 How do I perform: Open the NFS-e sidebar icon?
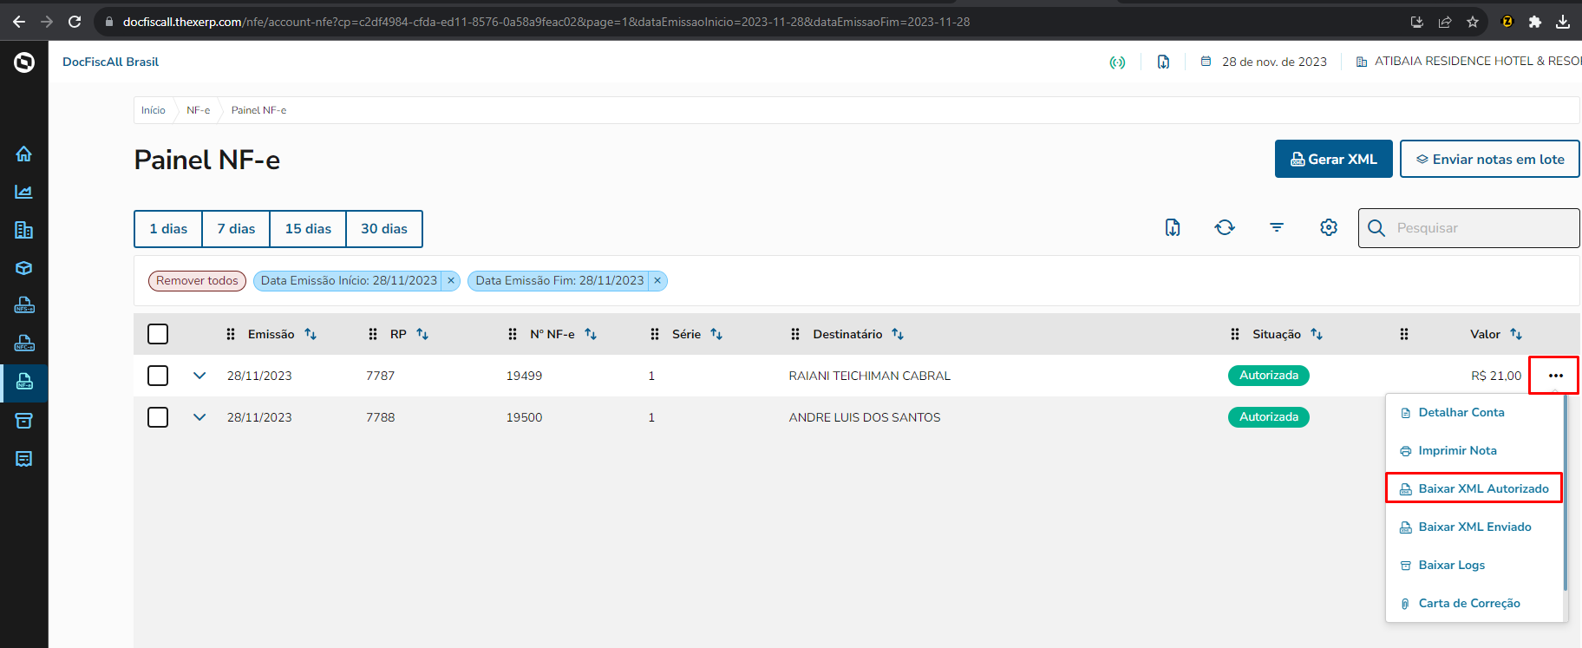pyautogui.click(x=23, y=305)
